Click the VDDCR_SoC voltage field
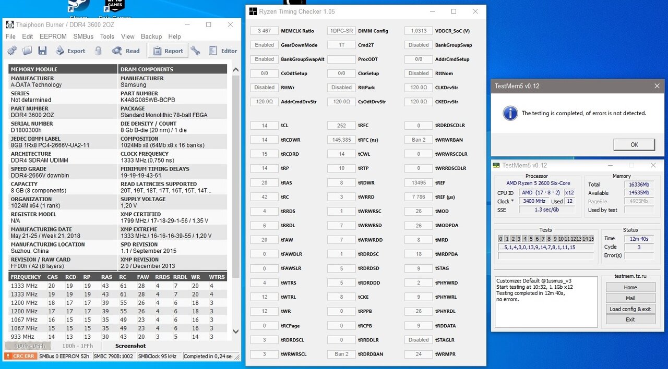Screen dimensions: 668x369 [x=419, y=31]
